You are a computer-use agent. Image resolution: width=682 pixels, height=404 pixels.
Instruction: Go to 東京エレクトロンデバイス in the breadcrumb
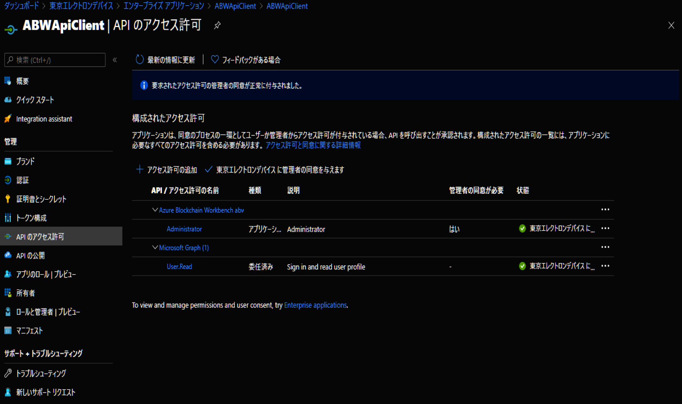[x=81, y=6]
